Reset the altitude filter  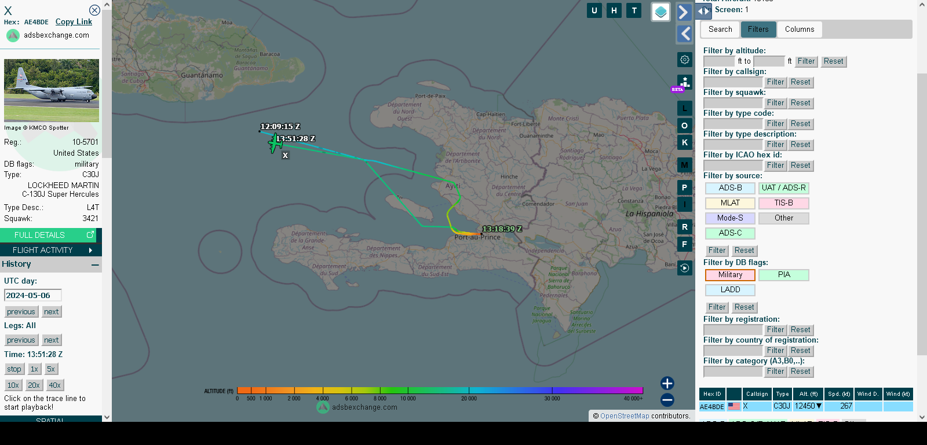(x=834, y=61)
